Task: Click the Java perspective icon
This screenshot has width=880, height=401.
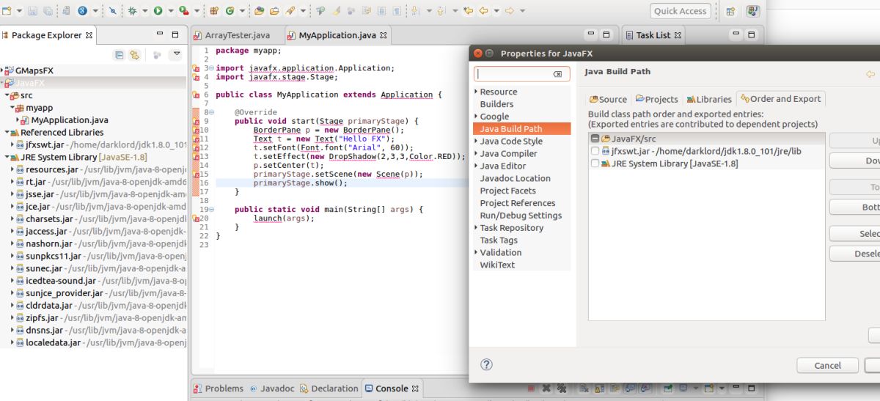Action: coord(752,11)
